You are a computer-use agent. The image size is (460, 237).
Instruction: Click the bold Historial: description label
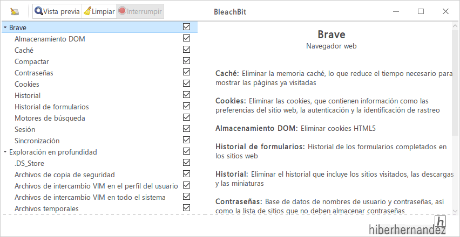pyautogui.click(x=232, y=174)
